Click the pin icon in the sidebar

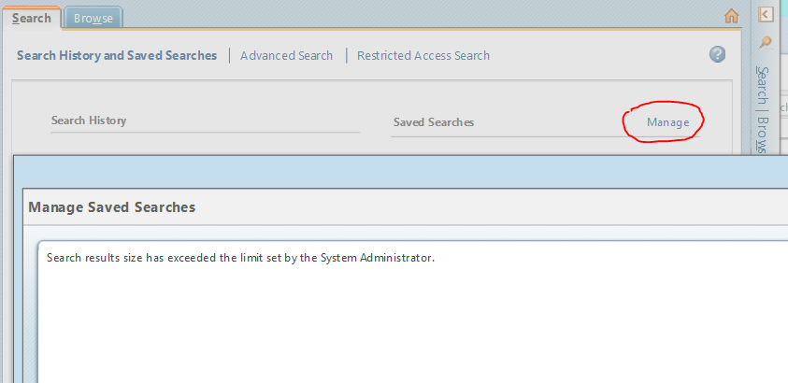coord(766,43)
